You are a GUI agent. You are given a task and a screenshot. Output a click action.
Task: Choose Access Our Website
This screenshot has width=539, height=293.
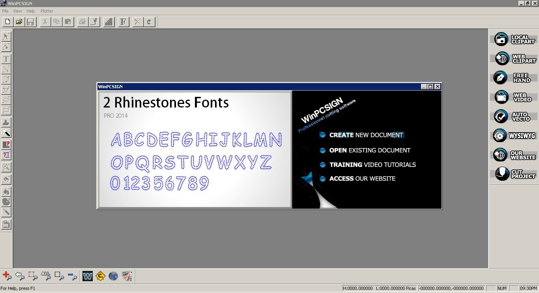coord(357,178)
